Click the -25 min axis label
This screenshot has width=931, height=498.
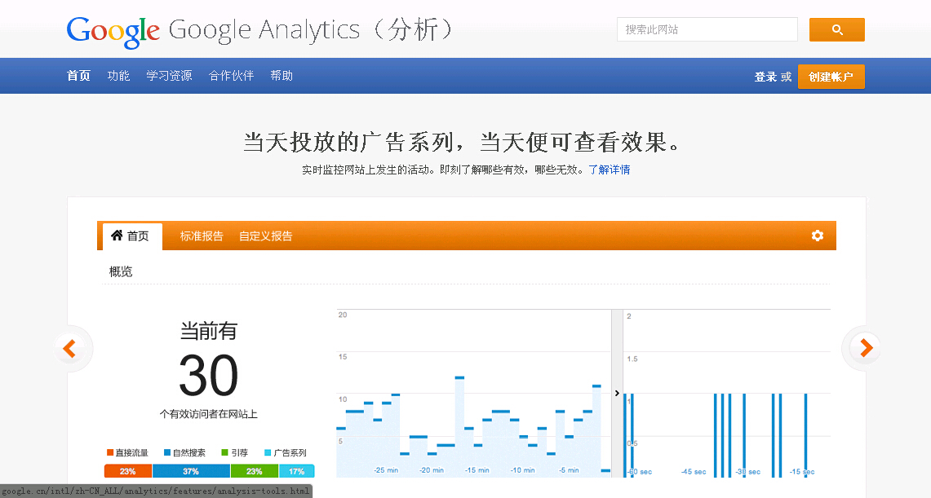(x=386, y=470)
